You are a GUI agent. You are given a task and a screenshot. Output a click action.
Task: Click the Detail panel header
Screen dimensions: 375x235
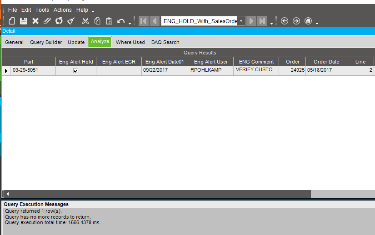(189, 31)
